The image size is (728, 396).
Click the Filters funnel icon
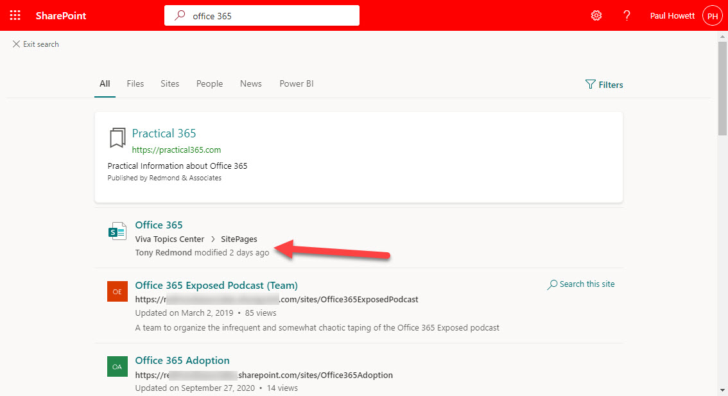pyautogui.click(x=589, y=84)
